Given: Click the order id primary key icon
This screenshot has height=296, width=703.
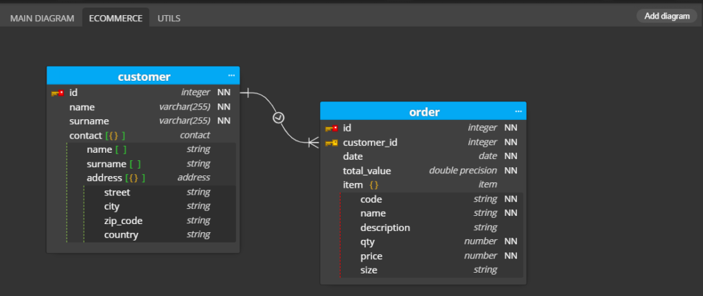Looking at the screenshot, I should (332, 128).
